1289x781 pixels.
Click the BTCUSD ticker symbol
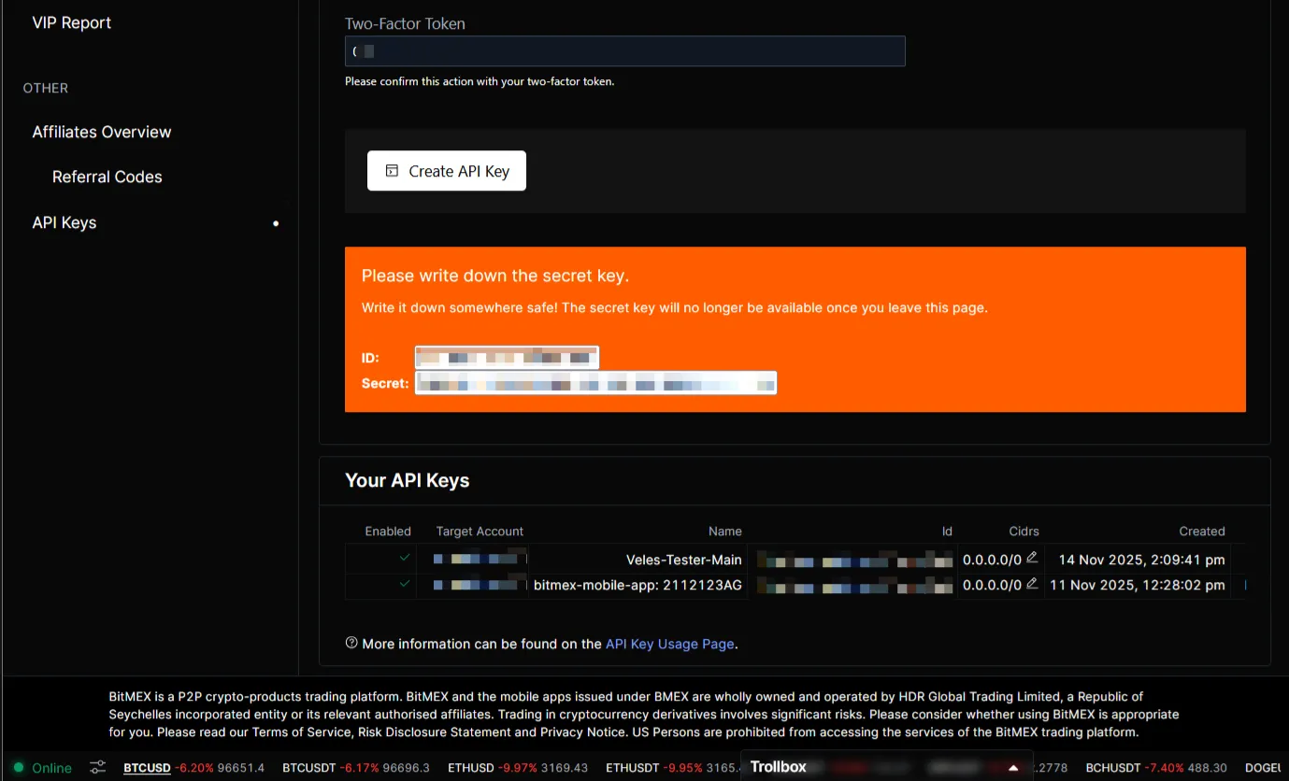tap(147, 768)
